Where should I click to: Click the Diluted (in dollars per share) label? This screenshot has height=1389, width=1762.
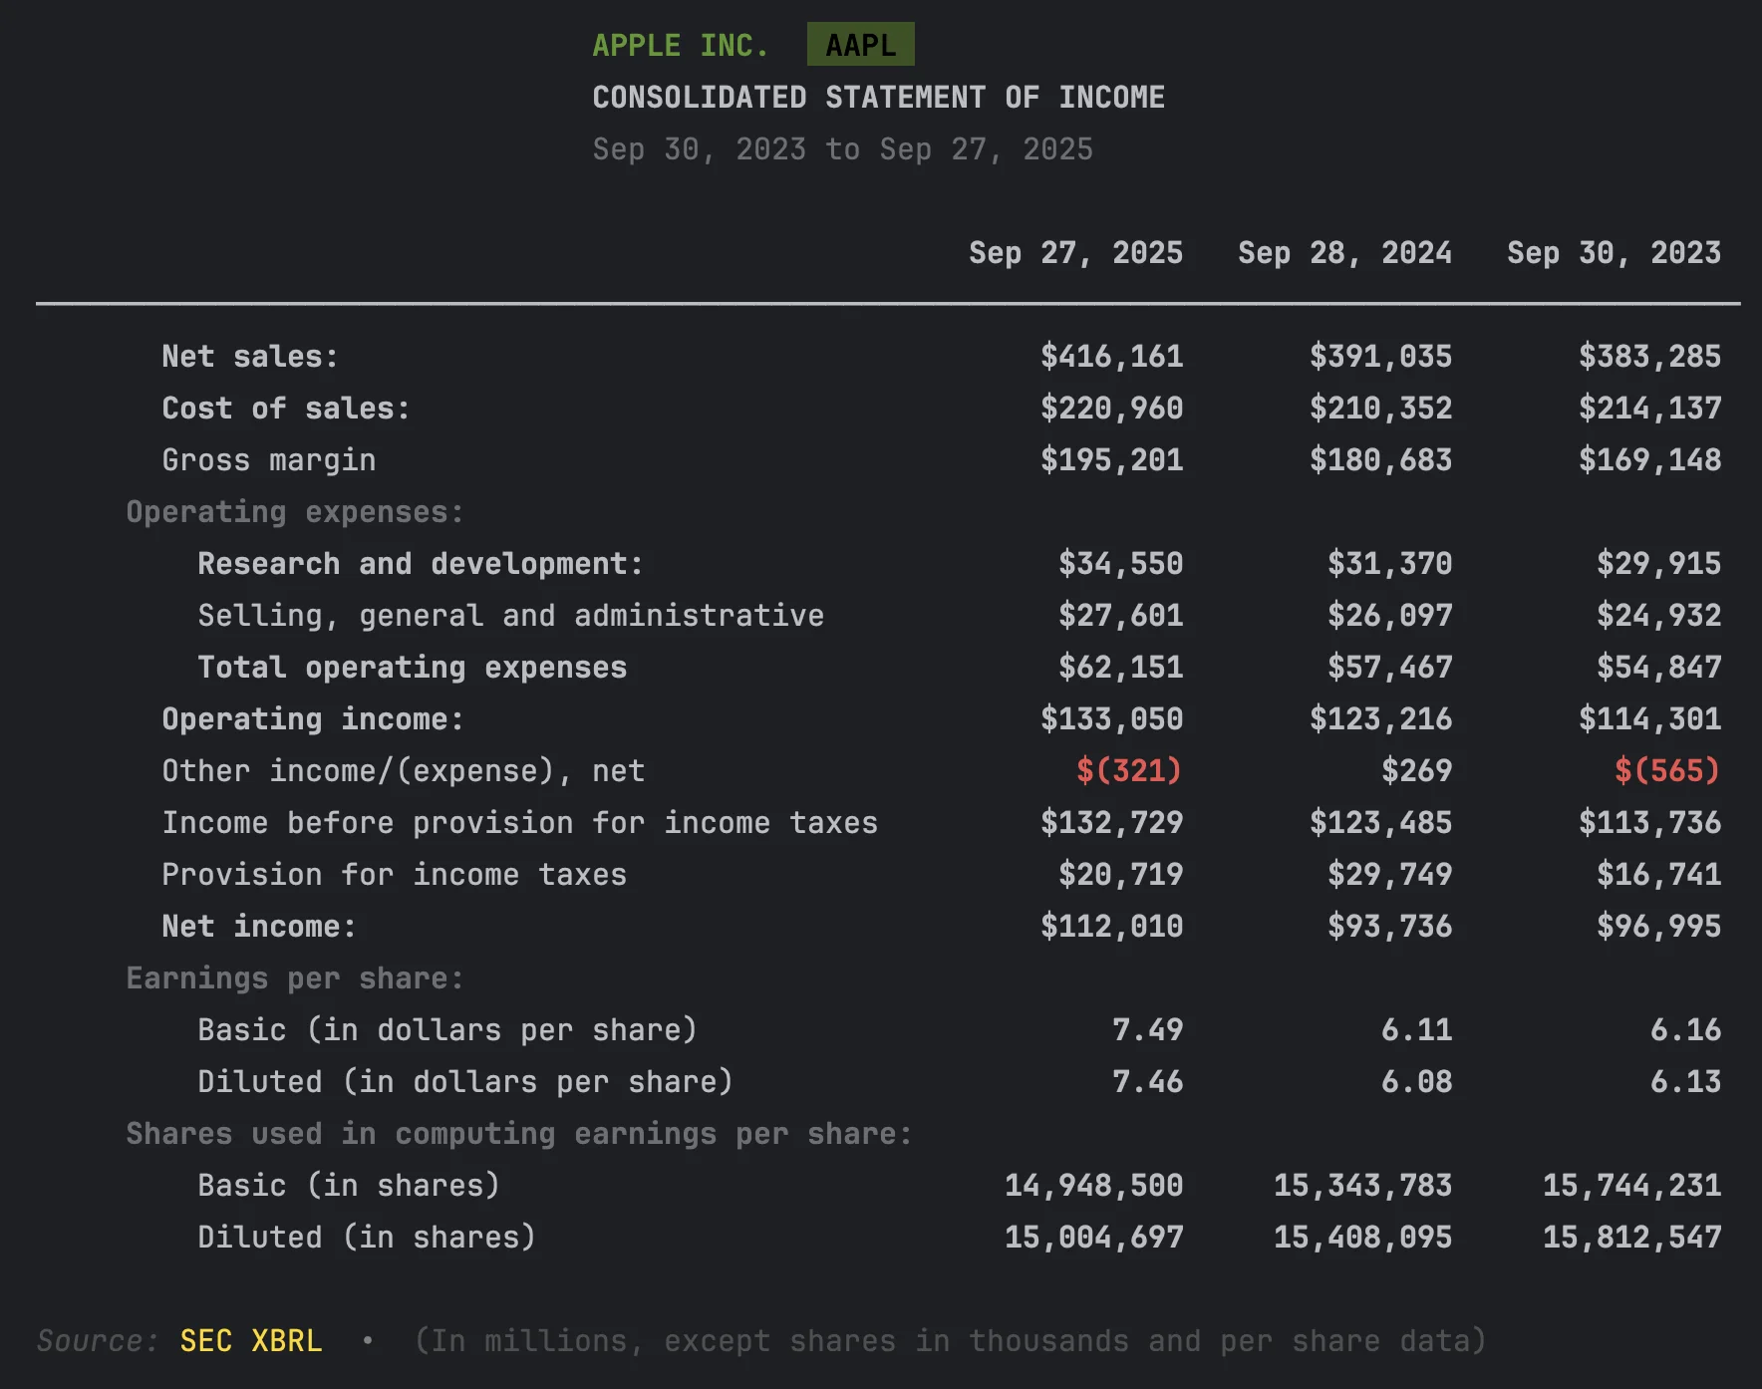[x=465, y=1082]
